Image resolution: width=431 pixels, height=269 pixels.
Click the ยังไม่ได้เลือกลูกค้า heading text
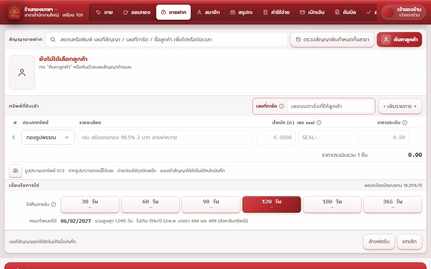click(63, 59)
